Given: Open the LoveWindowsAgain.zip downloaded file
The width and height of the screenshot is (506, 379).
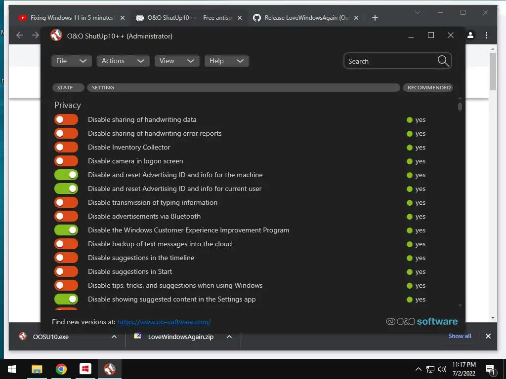Looking at the screenshot, I should pyautogui.click(x=181, y=337).
